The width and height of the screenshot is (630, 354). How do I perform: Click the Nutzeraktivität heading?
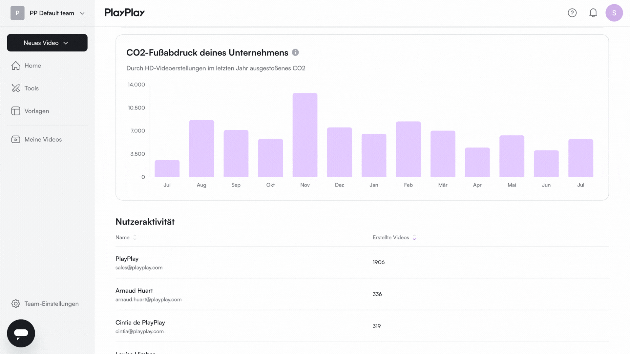pyautogui.click(x=145, y=222)
